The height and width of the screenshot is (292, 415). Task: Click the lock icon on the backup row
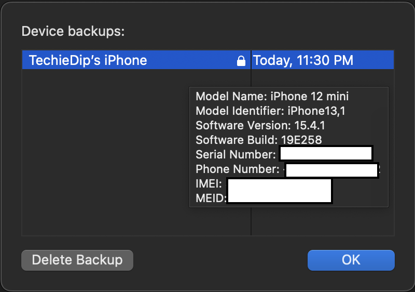click(x=241, y=61)
